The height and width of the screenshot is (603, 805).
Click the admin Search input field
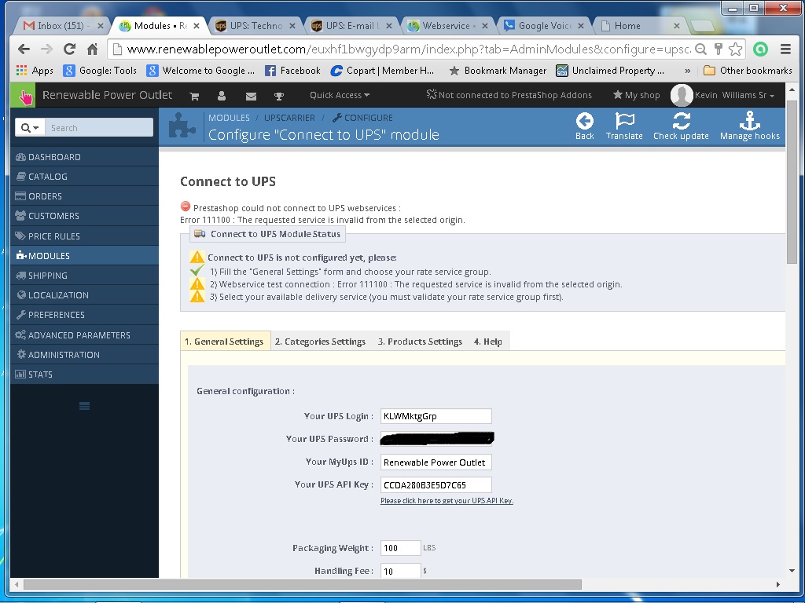[99, 128]
